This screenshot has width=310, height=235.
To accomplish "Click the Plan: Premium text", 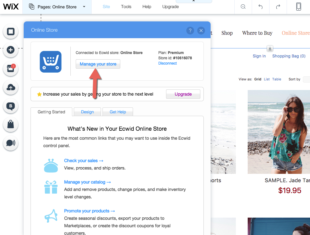I will coord(171,52).
